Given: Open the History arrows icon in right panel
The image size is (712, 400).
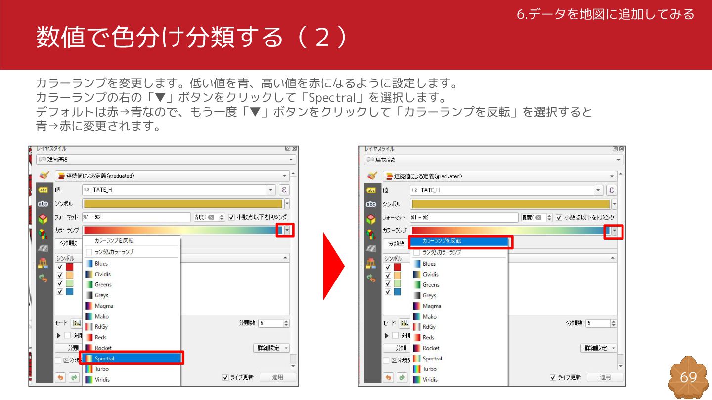Looking at the screenshot, I should [x=371, y=278].
